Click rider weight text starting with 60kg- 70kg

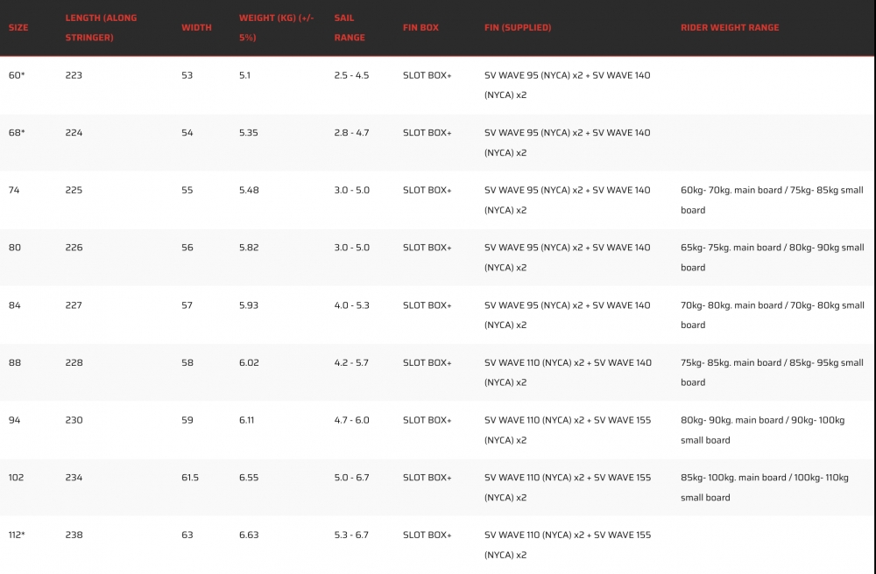771,199
